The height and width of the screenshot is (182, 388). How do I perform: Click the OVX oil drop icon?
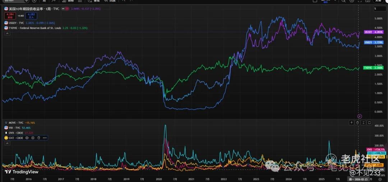pyautogui.click(x=6, y=133)
